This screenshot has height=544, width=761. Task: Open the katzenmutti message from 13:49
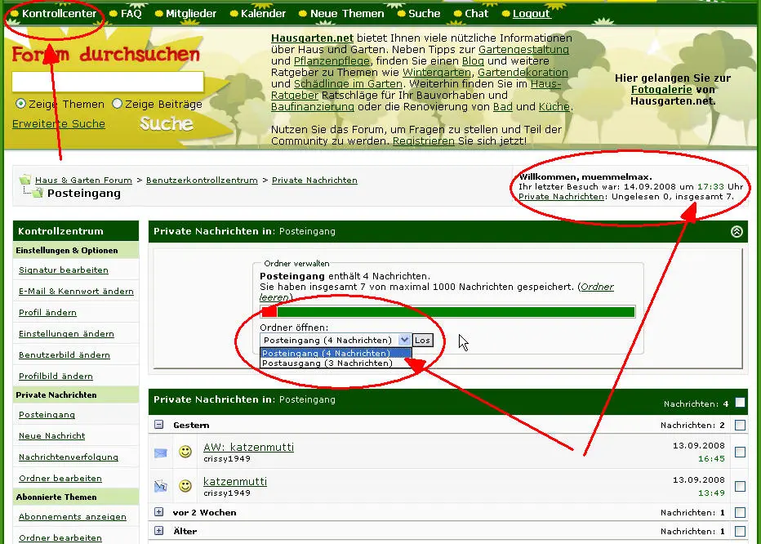tap(235, 481)
